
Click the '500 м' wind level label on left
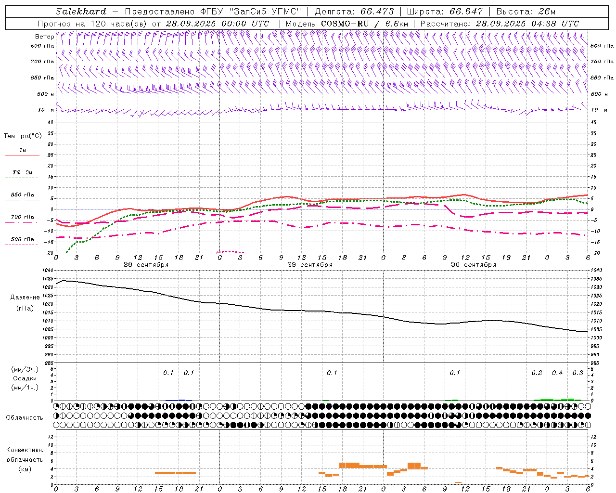[x=46, y=94]
